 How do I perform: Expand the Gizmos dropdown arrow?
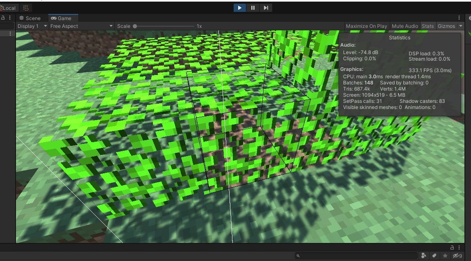461,26
